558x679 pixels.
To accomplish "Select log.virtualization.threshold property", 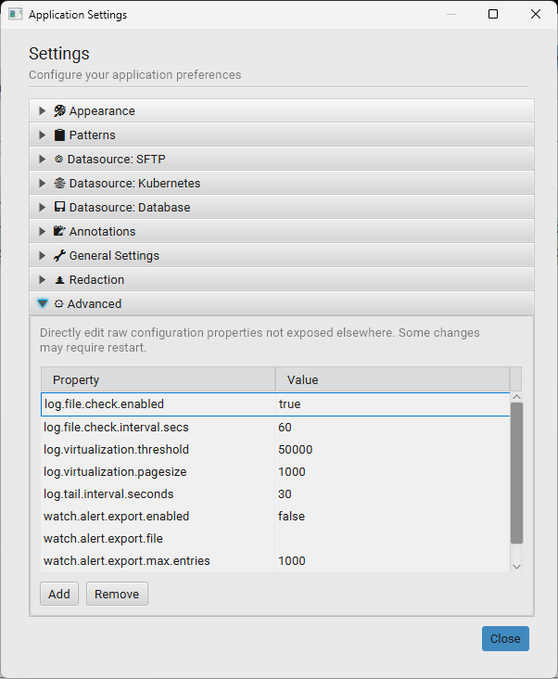I will click(x=116, y=450).
